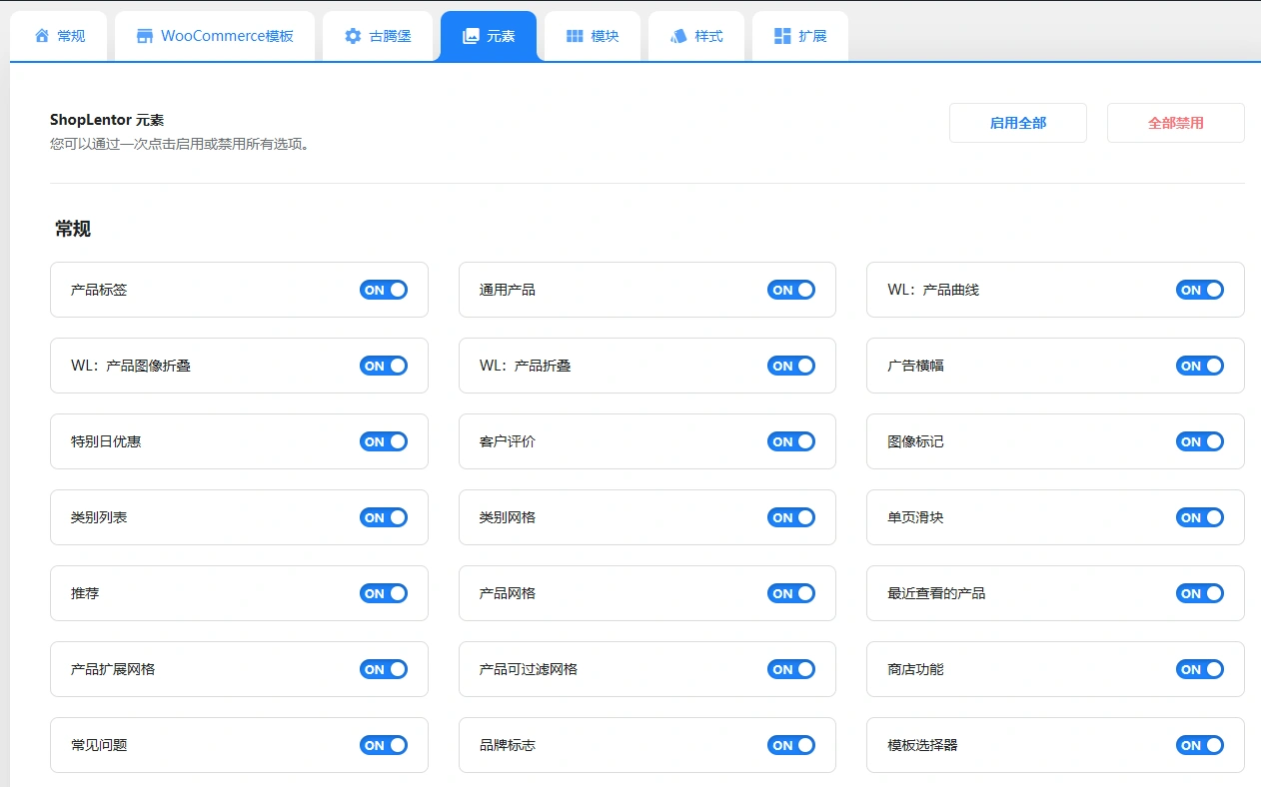Toggle the 客户评价 switch off
This screenshot has height=787, width=1261.
[x=791, y=441]
